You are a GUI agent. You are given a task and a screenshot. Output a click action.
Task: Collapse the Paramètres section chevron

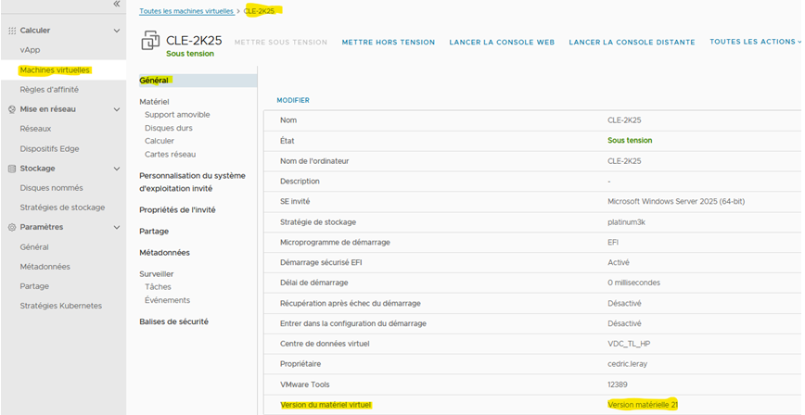(117, 227)
